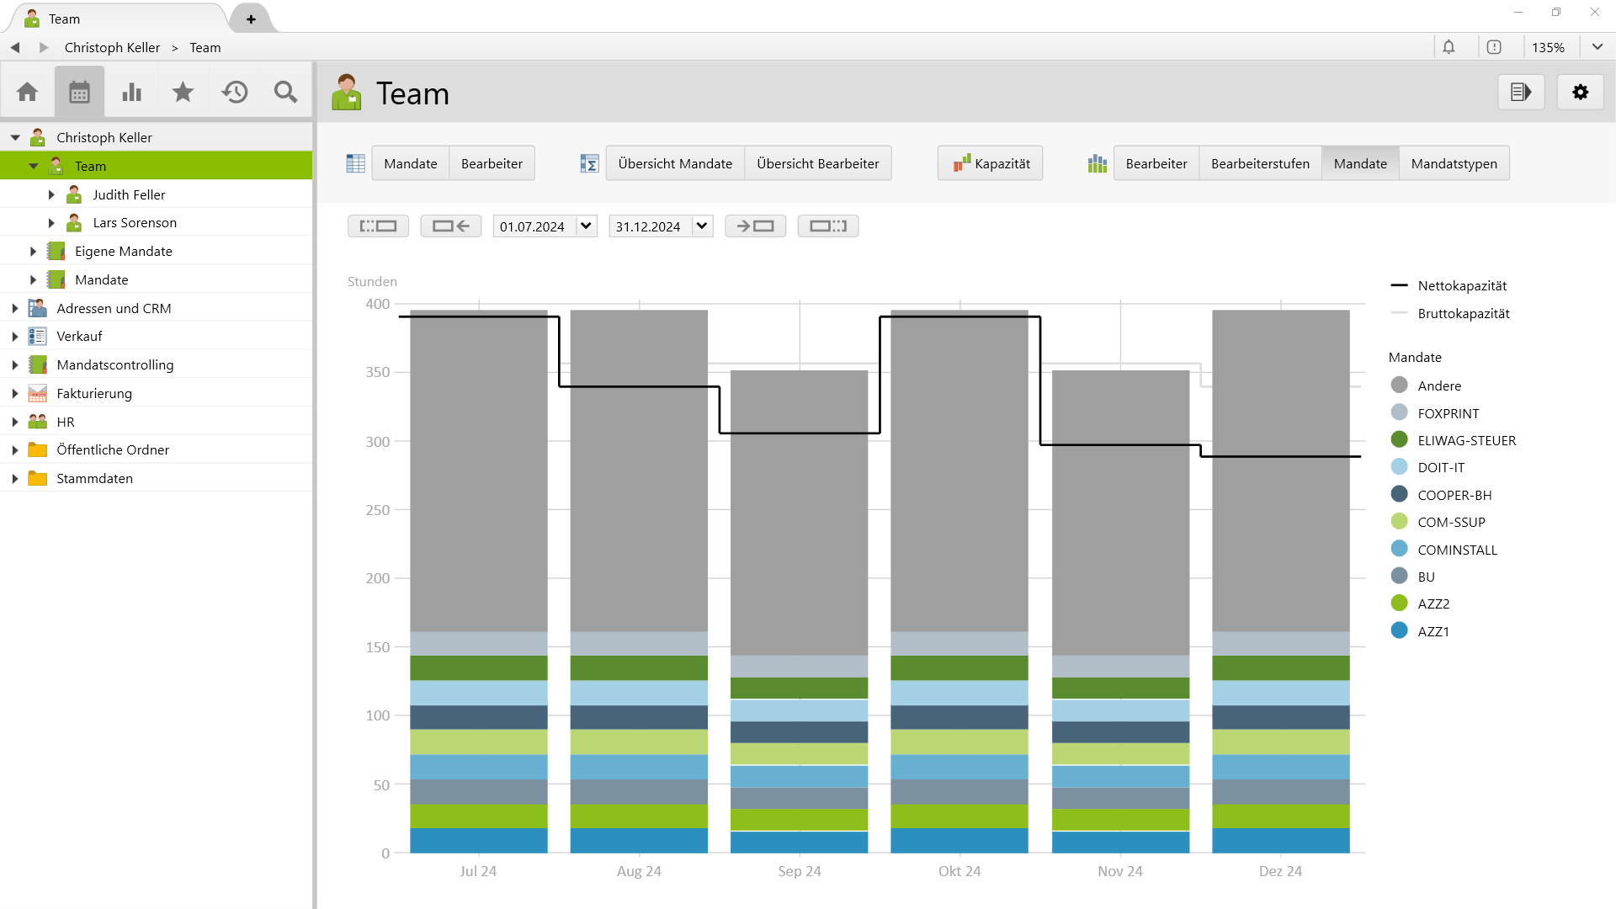This screenshot has width=1616, height=909.
Task: Open the home icon in the sidebar
Action: [28, 91]
